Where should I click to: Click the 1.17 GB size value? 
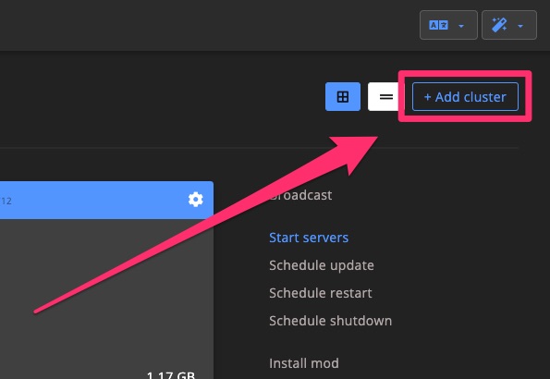click(171, 374)
